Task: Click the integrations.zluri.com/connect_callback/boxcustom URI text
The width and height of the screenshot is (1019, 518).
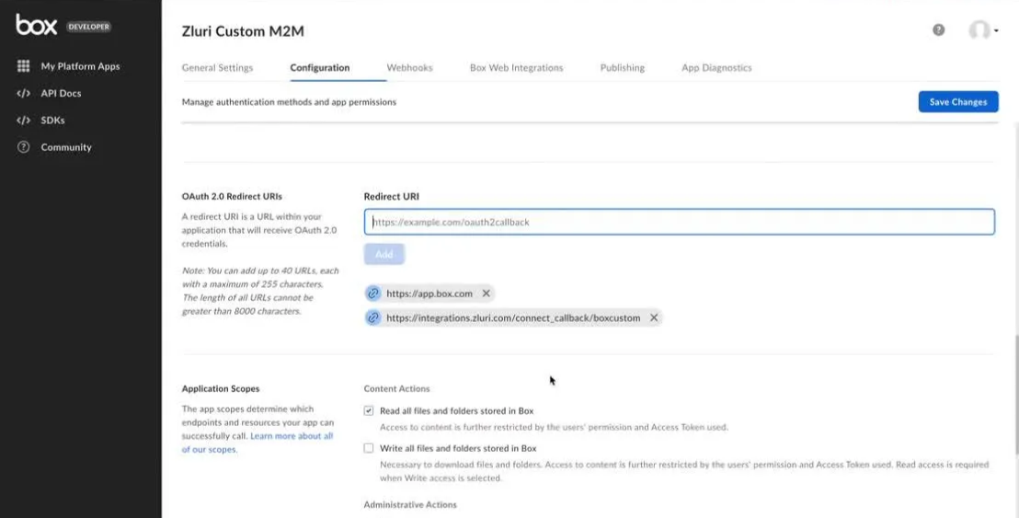Action: (513, 317)
